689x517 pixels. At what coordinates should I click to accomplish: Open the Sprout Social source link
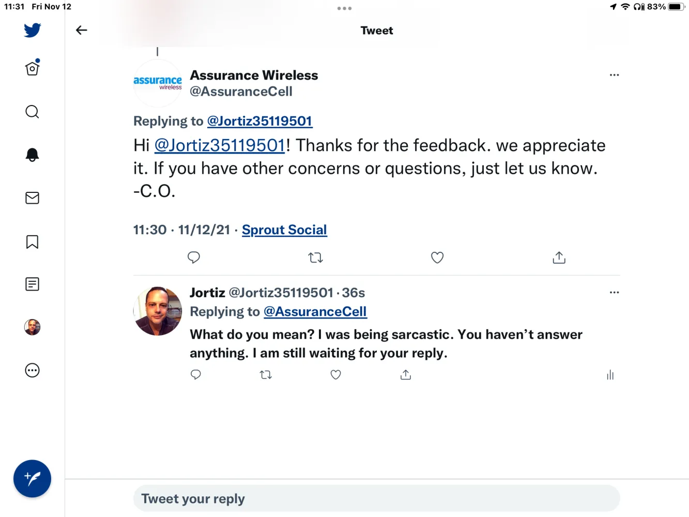[x=284, y=230]
